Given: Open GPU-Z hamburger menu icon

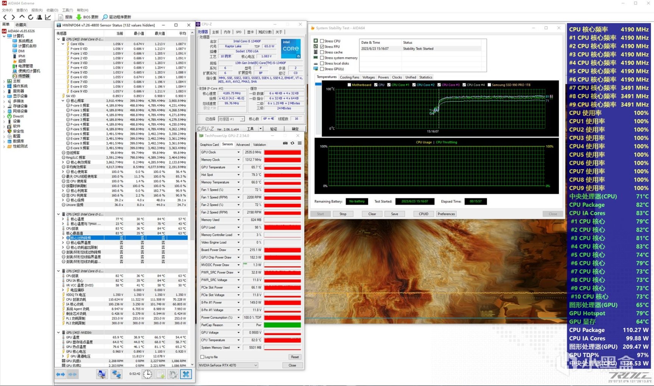Looking at the screenshot, I should click(299, 144).
